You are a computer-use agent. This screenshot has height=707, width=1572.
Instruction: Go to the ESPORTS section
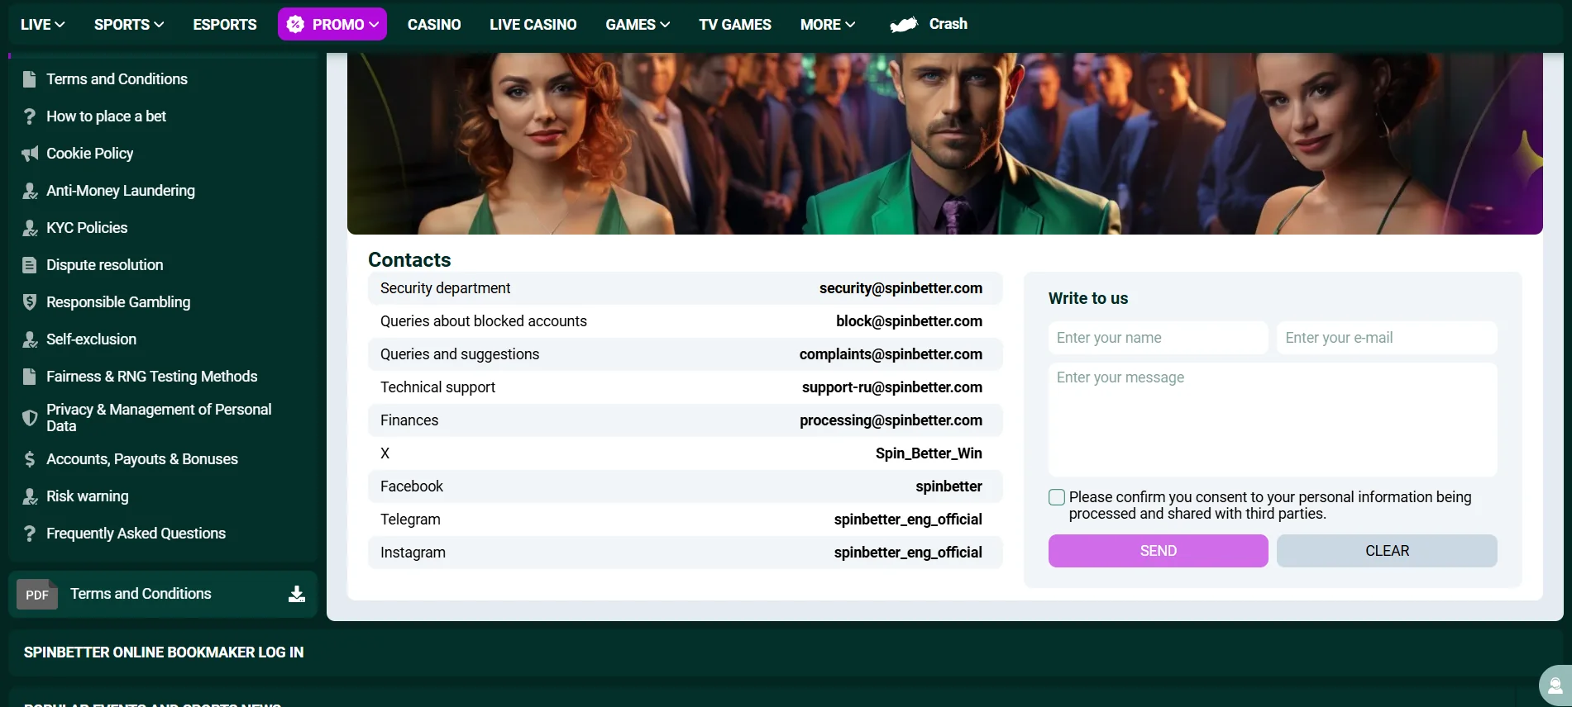[225, 25]
